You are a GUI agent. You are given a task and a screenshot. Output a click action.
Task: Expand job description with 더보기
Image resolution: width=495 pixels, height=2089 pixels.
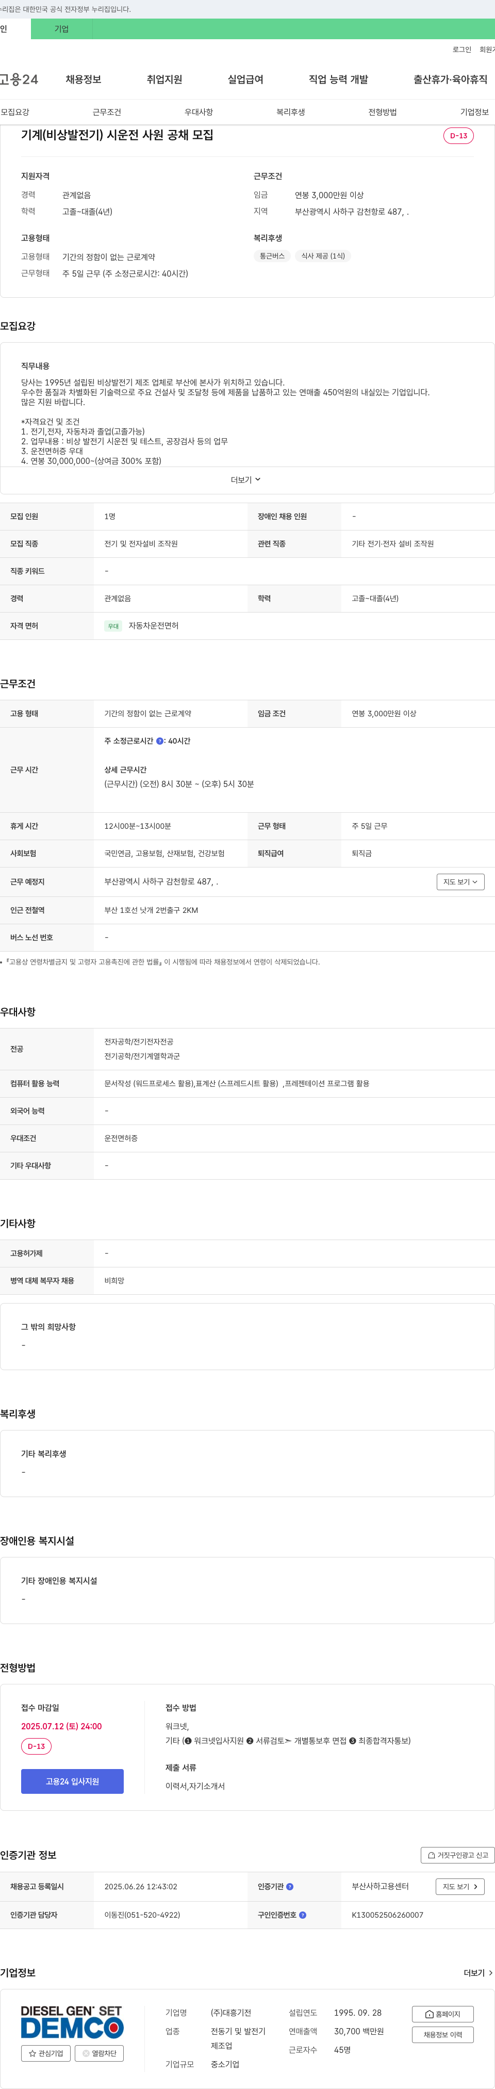coord(246,480)
